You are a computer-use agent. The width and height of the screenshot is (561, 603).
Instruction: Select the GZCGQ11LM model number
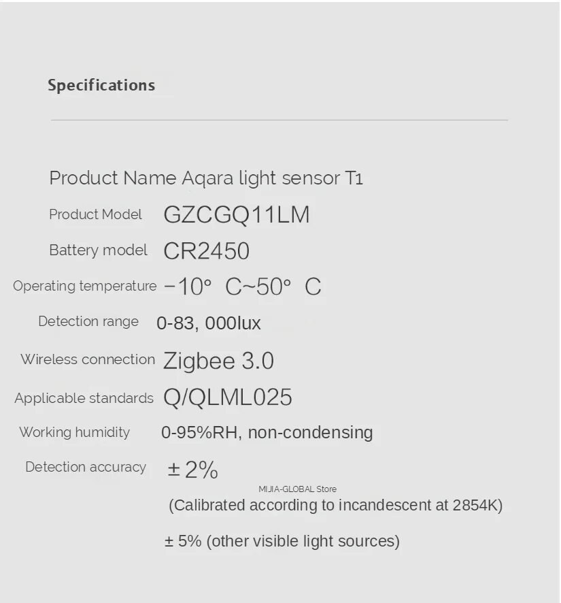237,215
